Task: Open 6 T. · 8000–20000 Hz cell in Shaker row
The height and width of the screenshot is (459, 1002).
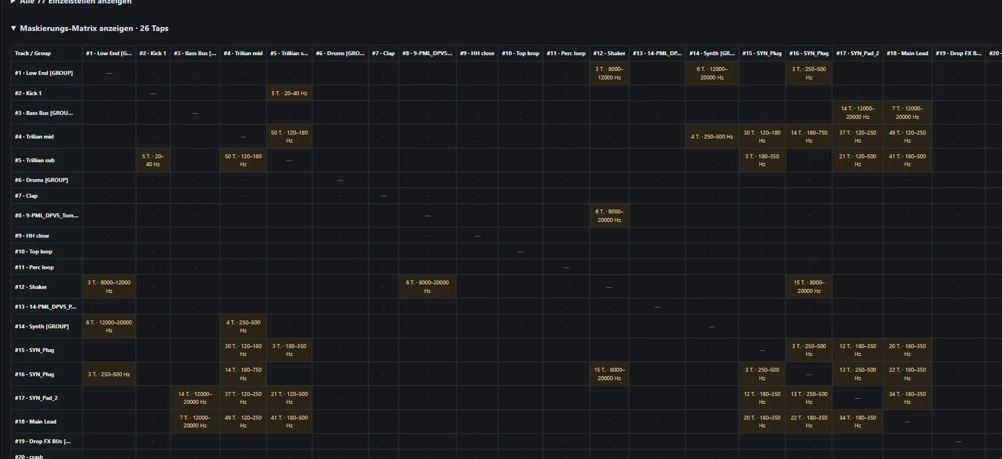Action: coord(427,287)
